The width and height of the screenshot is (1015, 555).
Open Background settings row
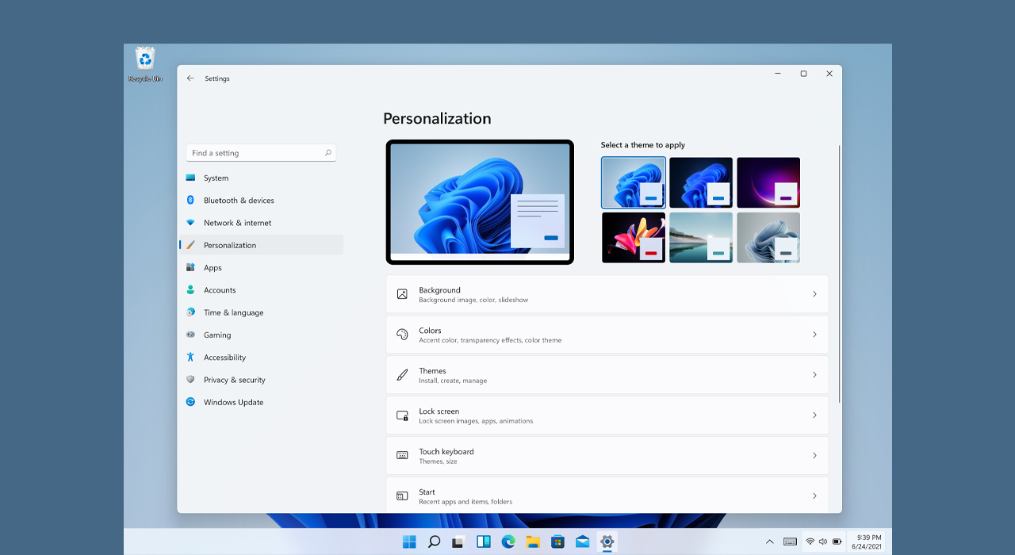point(607,294)
